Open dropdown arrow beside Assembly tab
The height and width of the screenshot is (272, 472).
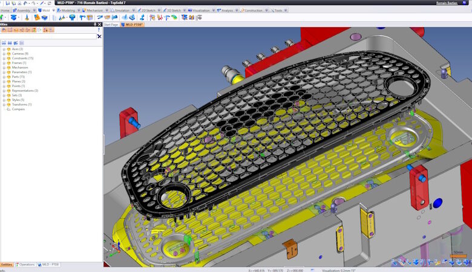(x=34, y=10)
